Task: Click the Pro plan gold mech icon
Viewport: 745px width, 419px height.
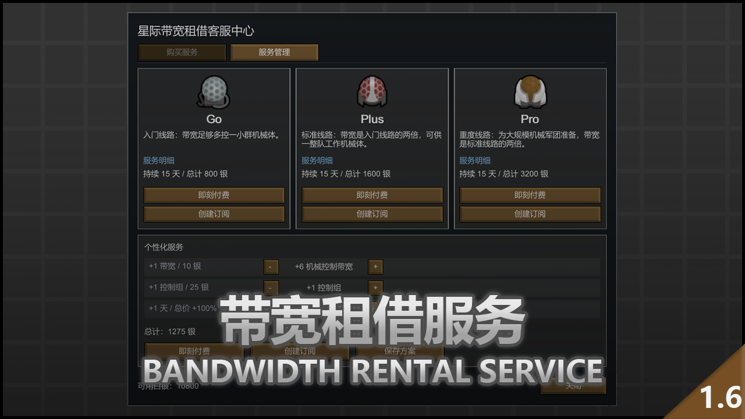Action: (530, 93)
